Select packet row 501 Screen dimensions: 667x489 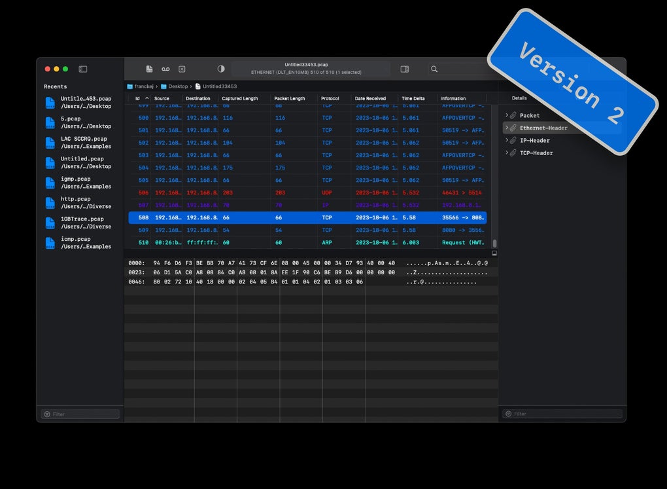pyautogui.click(x=307, y=130)
